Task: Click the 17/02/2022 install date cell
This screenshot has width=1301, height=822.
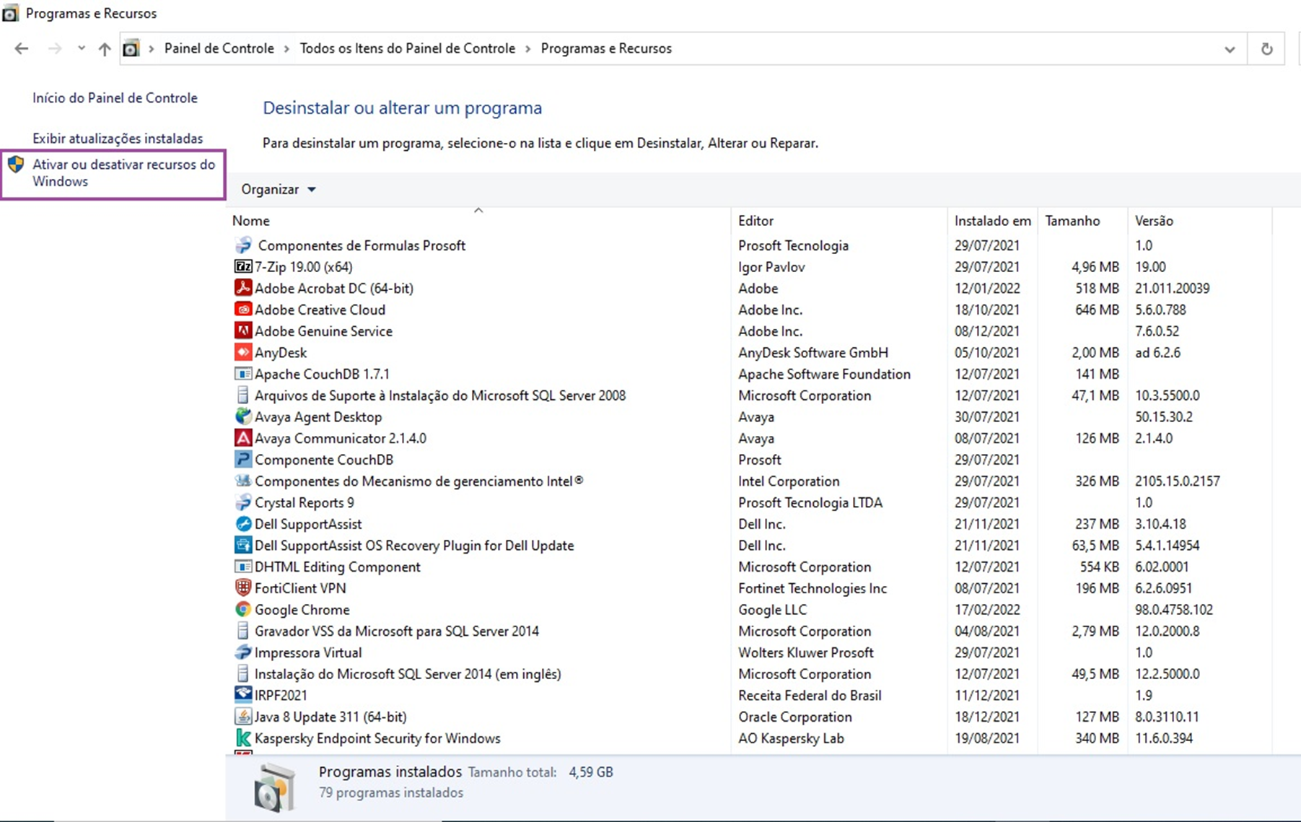Action: pyautogui.click(x=987, y=610)
